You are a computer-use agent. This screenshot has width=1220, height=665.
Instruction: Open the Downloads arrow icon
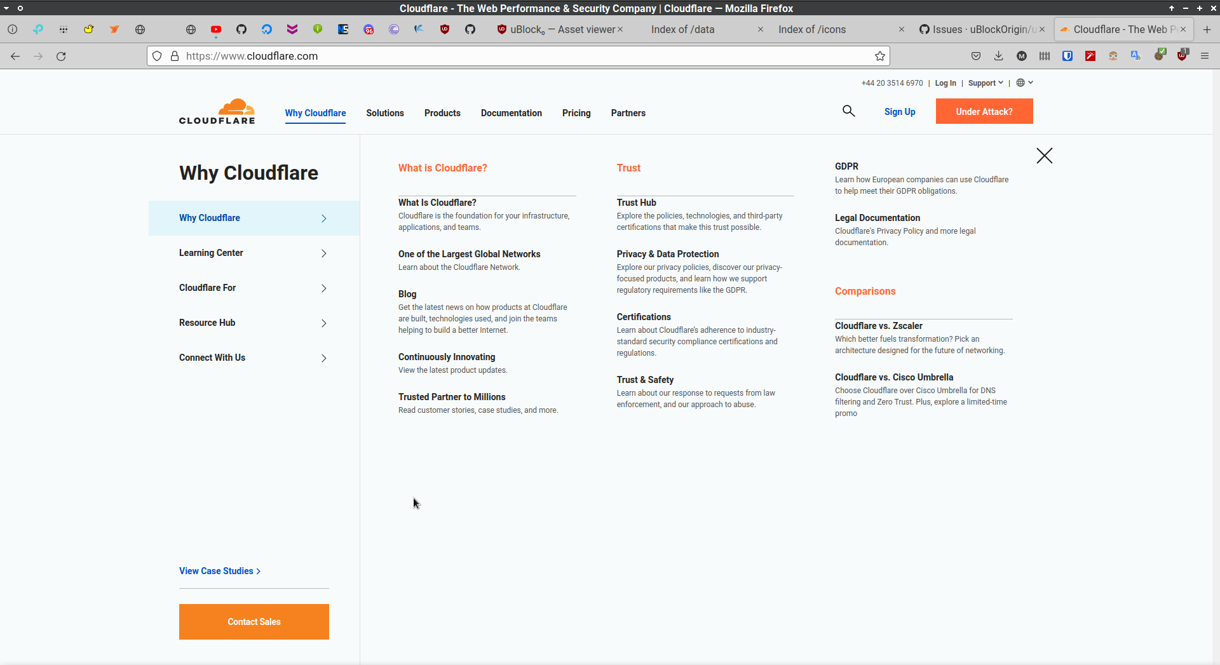[999, 56]
